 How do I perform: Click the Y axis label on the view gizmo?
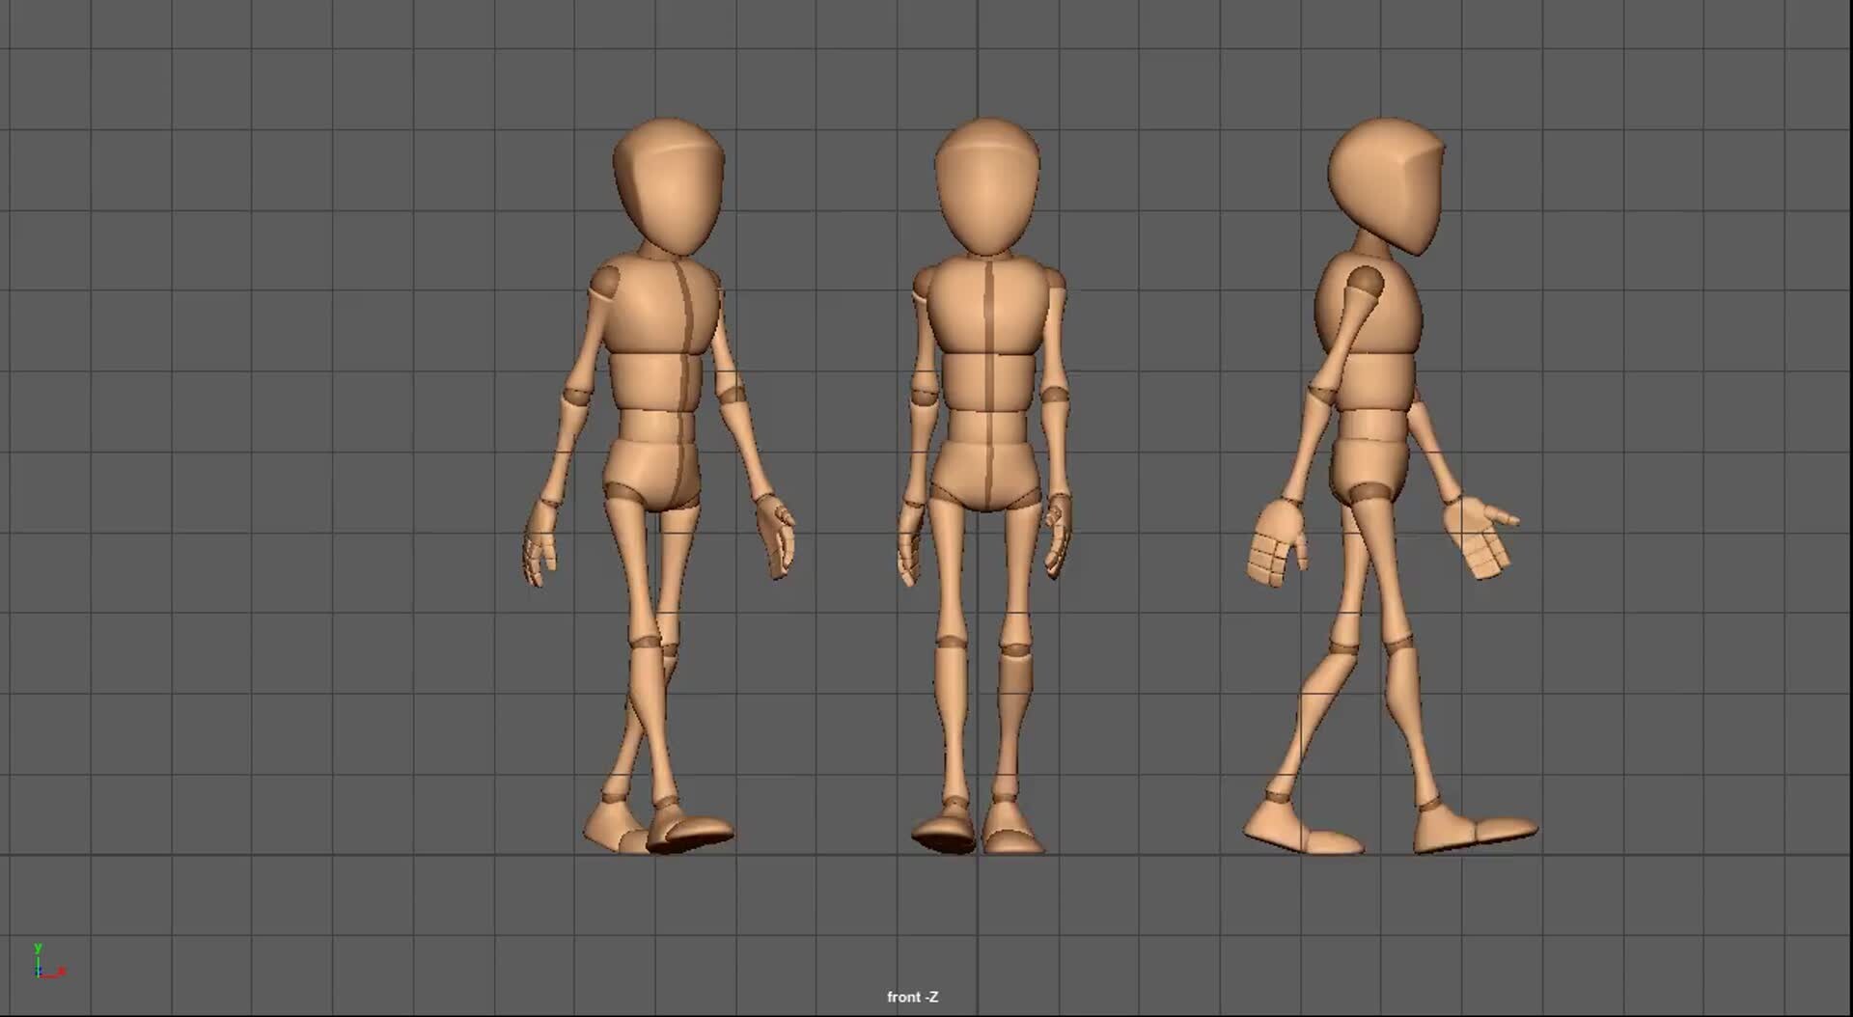tap(39, 948)
